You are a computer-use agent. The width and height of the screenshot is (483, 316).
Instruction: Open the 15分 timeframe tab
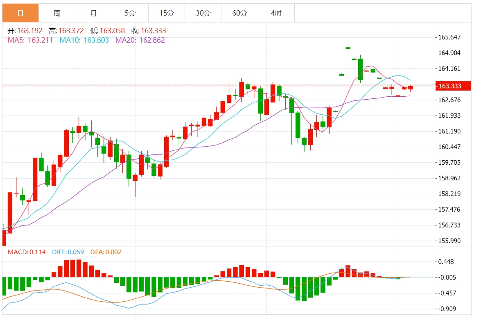coord(167,13)
